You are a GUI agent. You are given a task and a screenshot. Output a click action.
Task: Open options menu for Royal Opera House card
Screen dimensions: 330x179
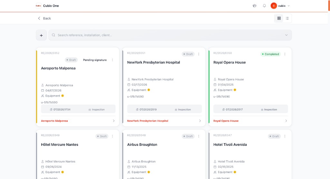pyautogui.click(x=285, y=54)
